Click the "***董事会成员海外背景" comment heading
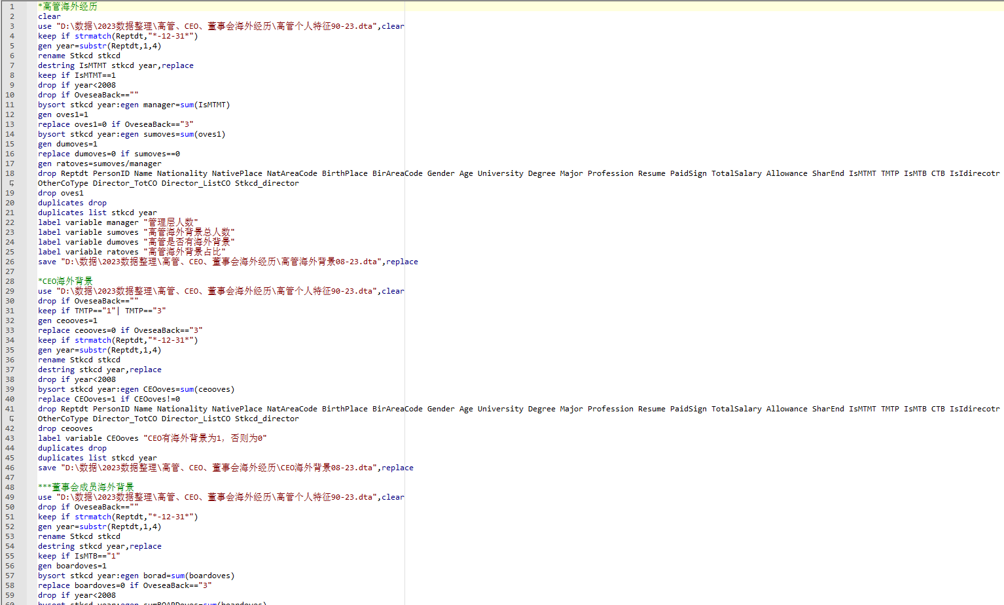 (x=86, y=487)
